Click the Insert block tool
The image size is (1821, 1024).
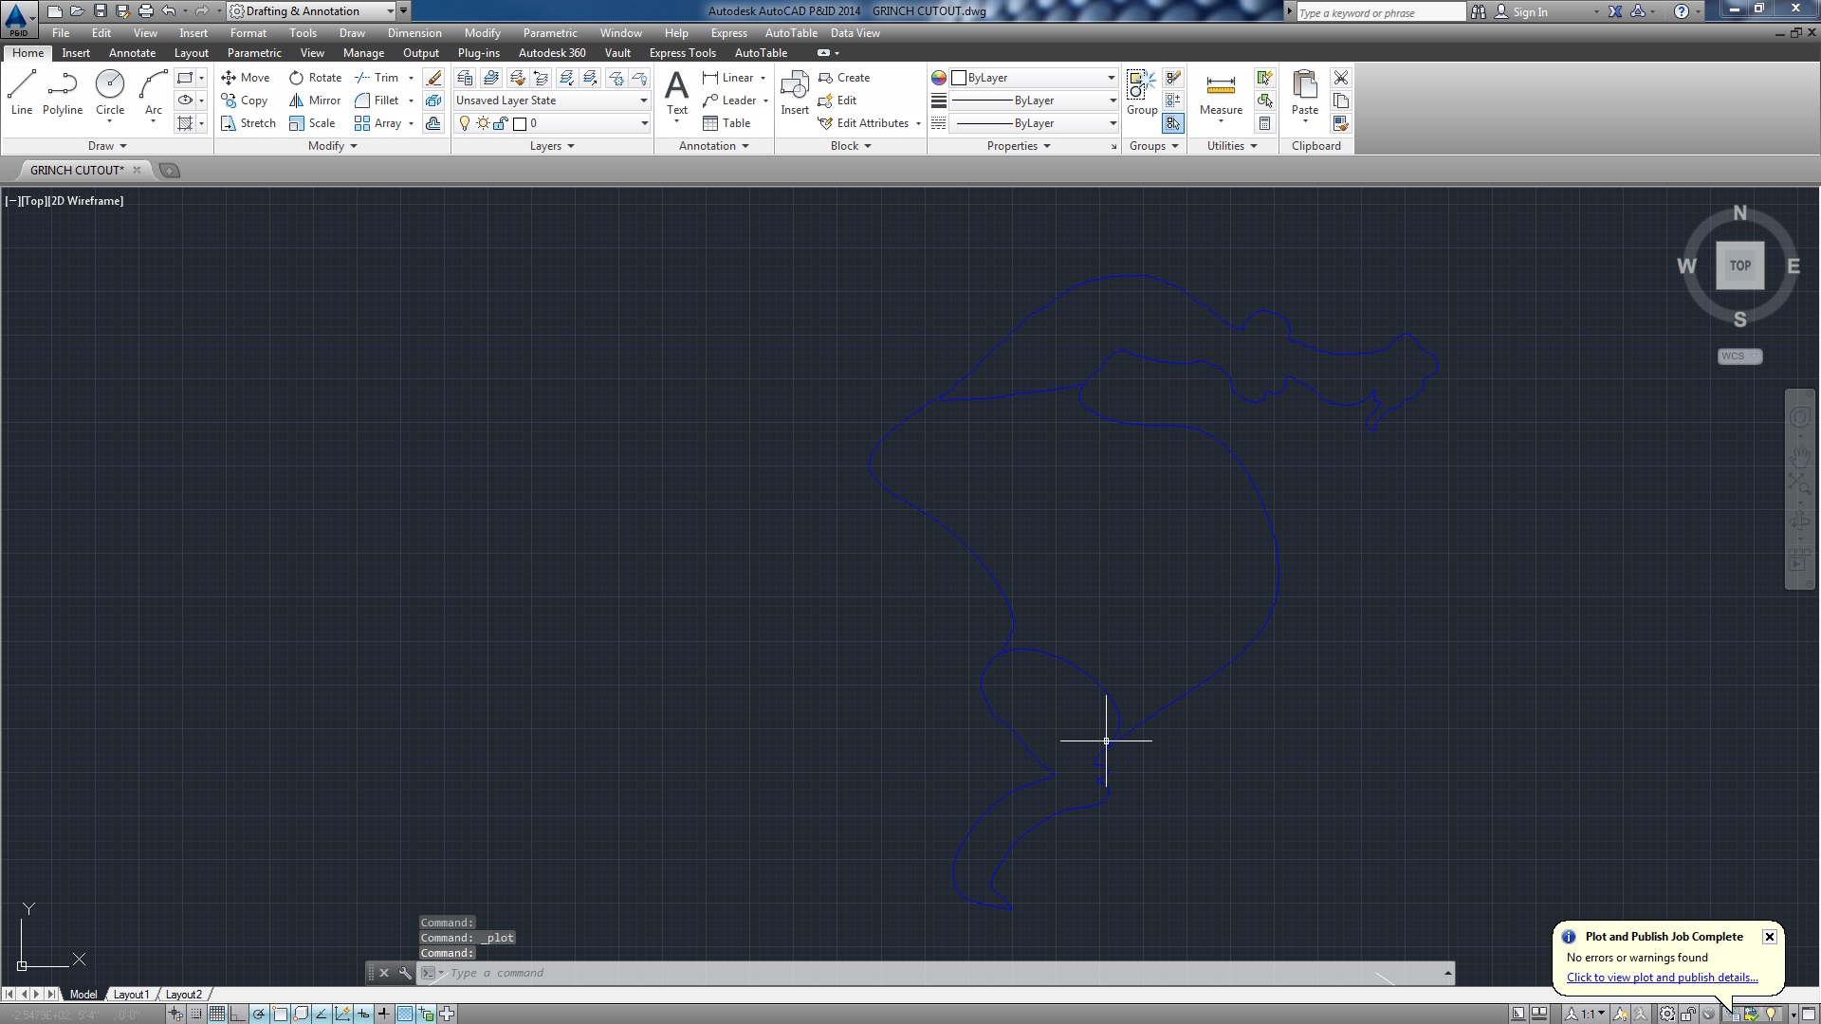click(x=795, y=93)
